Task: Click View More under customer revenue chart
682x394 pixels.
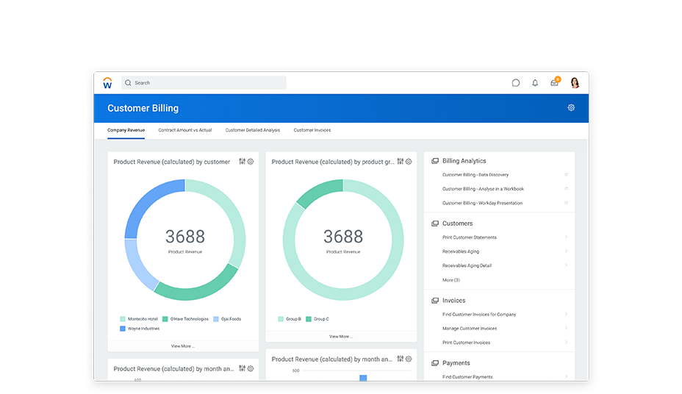Action: click(x=183, y=346)
